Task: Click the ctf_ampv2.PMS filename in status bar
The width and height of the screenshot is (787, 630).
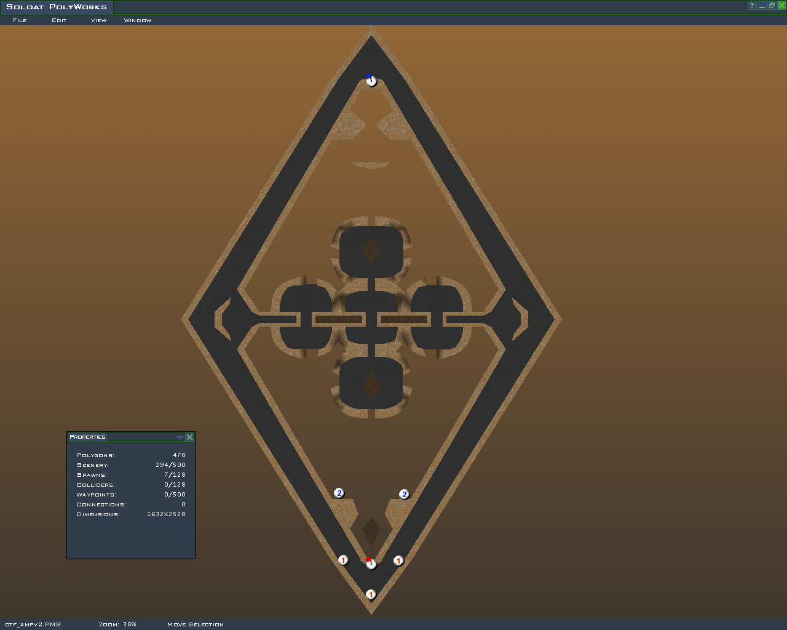Action: pos(33,624)
